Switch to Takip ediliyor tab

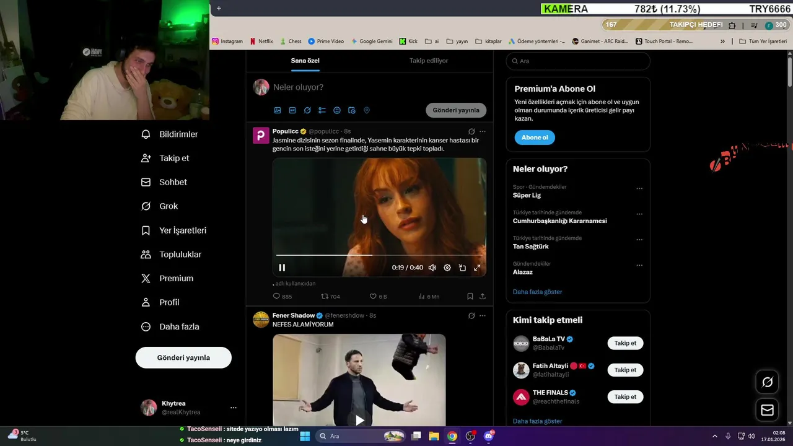point(429,61)
